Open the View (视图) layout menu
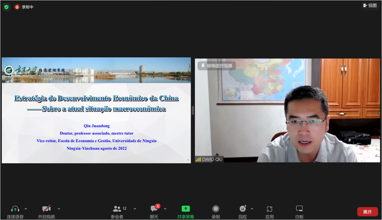Image resolution: width=382 pixels, height=220 pixels. point(370,5)
